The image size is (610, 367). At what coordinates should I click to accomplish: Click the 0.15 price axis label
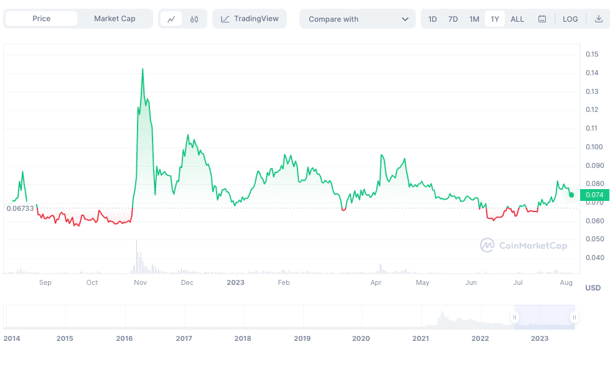(592, 55)
